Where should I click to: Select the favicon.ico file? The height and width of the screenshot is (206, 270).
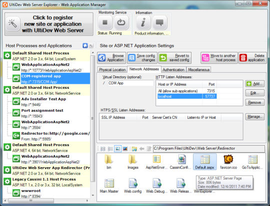(228, 162)
